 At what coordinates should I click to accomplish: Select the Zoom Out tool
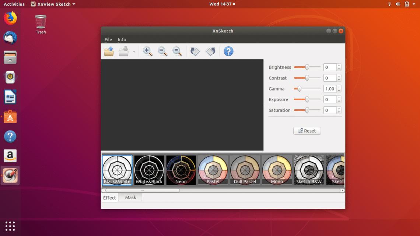[162, 51]
